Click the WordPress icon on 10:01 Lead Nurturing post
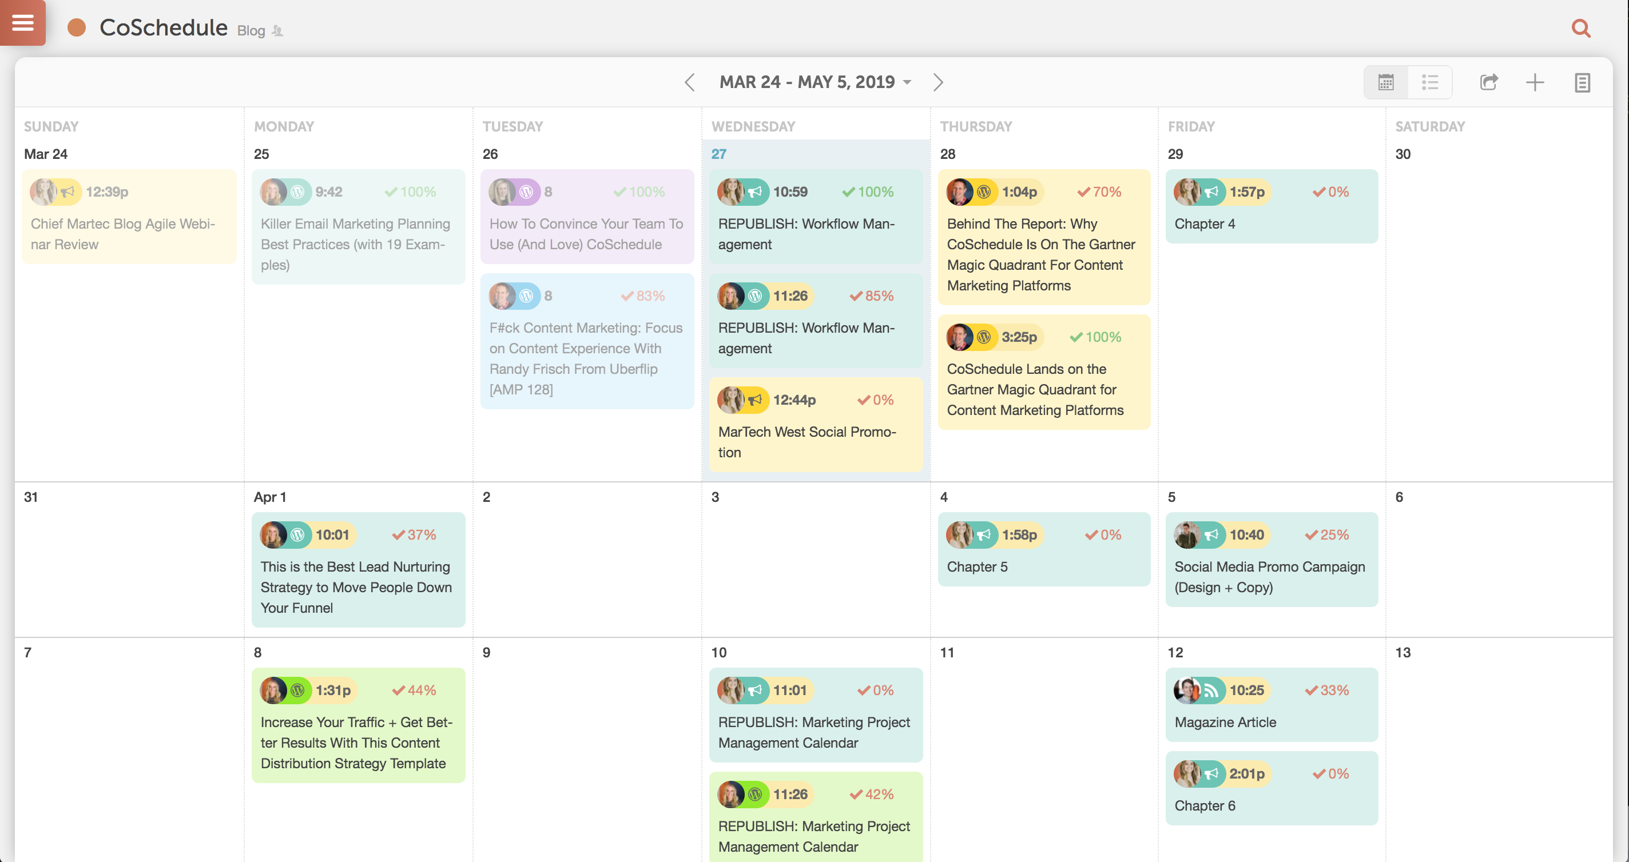This screenshot has height=862, width=1629. tap(298, 534)
